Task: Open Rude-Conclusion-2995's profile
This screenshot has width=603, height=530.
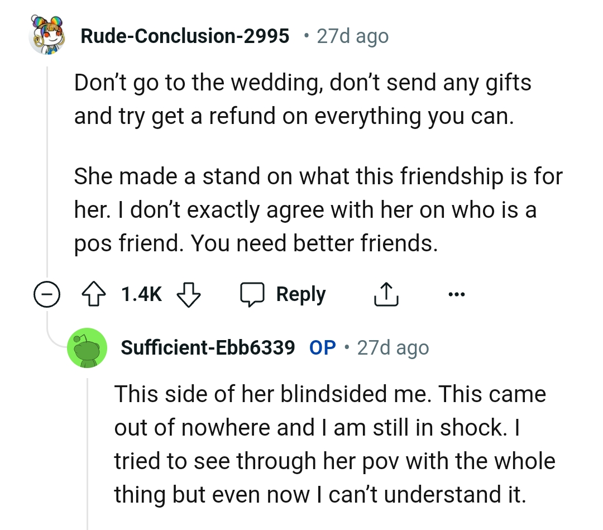Action: (185, 36)
